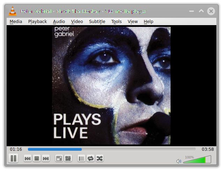Click the Plays Live album artwork
The height and width of the screenshot is (171, 223).
click(x=111, y=85)
